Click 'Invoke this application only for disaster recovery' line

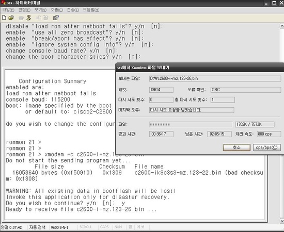click(88, 197)
